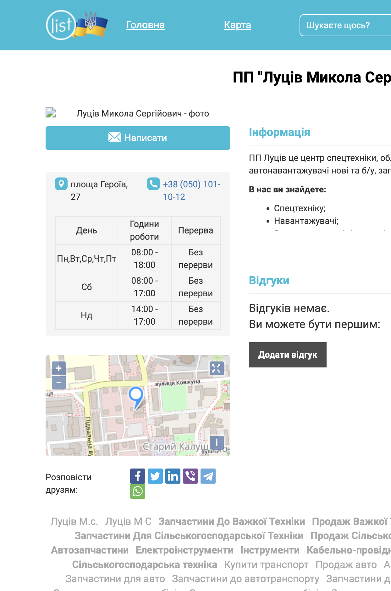Viewport: 391px width, 591px height.
Task: Click the location pin icon beside address
Action: click(x=61, y=184)
